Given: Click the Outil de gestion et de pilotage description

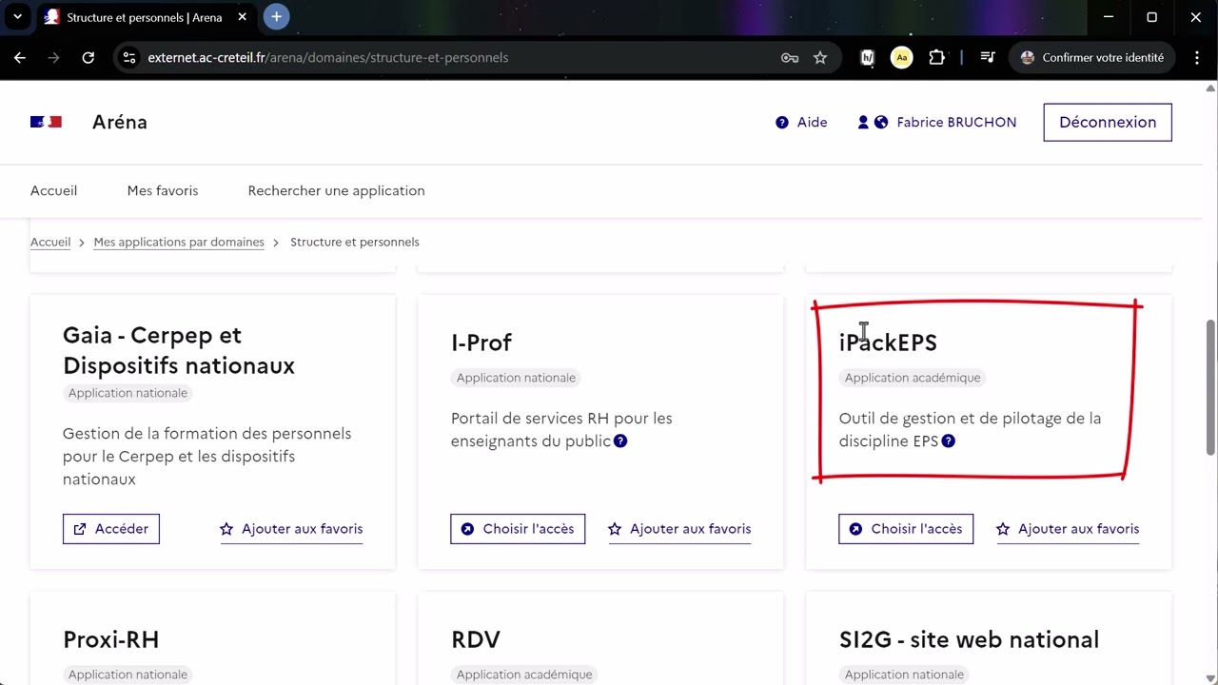Looking at the screenshot, I should coord(970,429).
